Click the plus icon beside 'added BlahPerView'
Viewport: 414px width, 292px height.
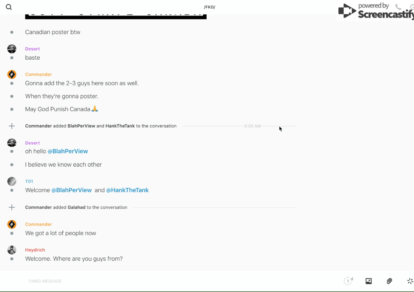[x=12, y=126]
